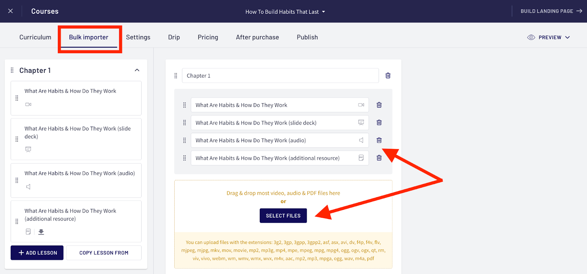This screenshot has width=587, height=274.
Task: Click video icon in first sidebar lesson
Action: [28, 105]
